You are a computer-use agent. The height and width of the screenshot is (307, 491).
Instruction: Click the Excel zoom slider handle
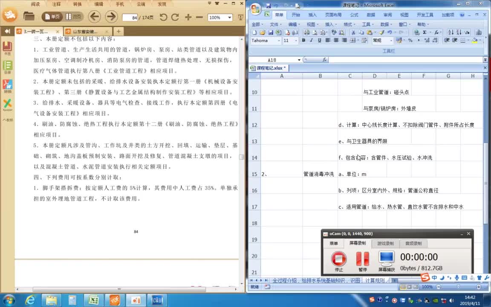(459, 287)
